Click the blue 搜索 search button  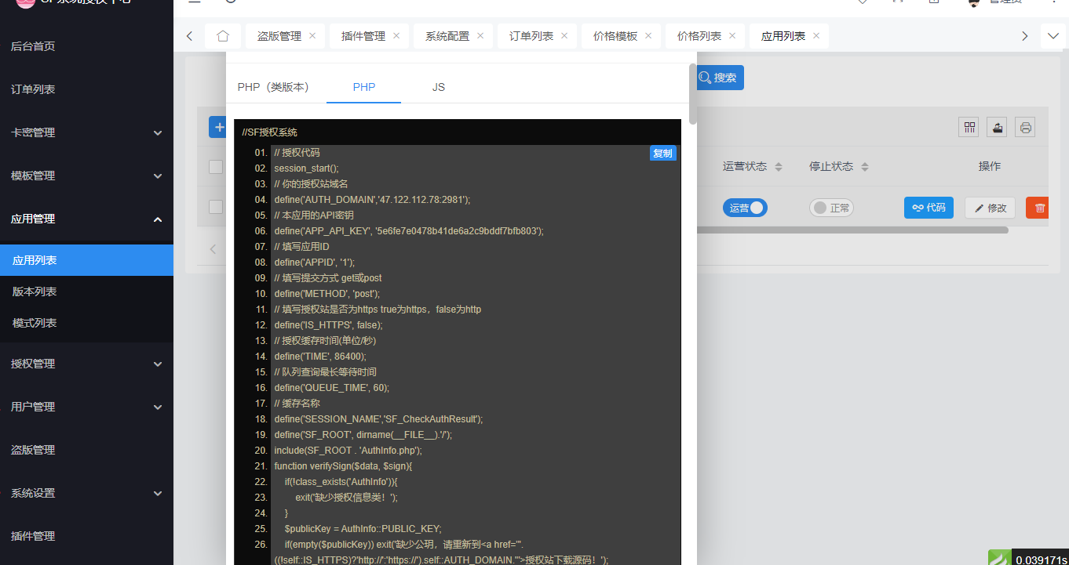[720, 77]
